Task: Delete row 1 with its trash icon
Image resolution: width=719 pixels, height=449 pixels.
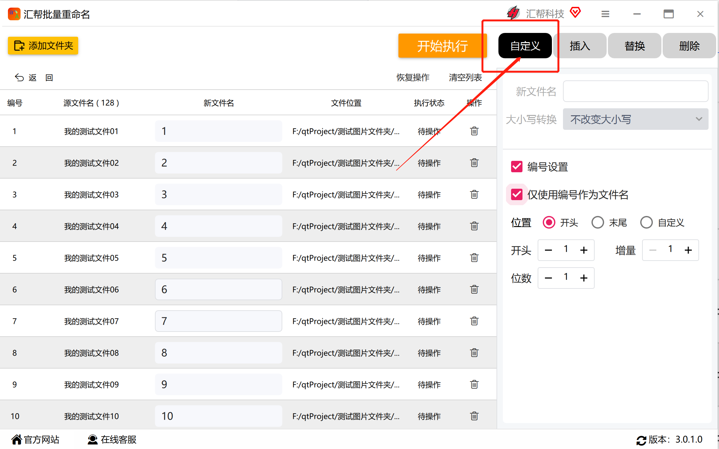Action: pos(474,131)
